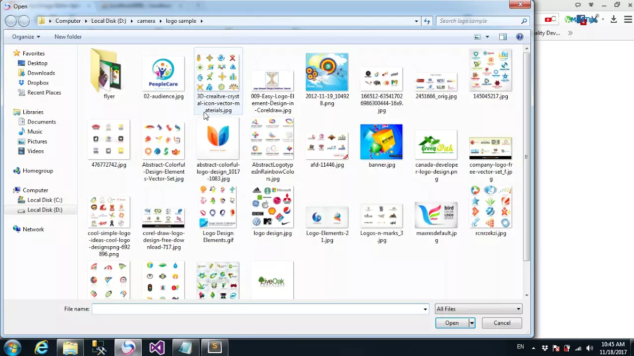Open Desktop in navigation pane
Viewport: 634px width, 356px height.
[x=37, y=63]
